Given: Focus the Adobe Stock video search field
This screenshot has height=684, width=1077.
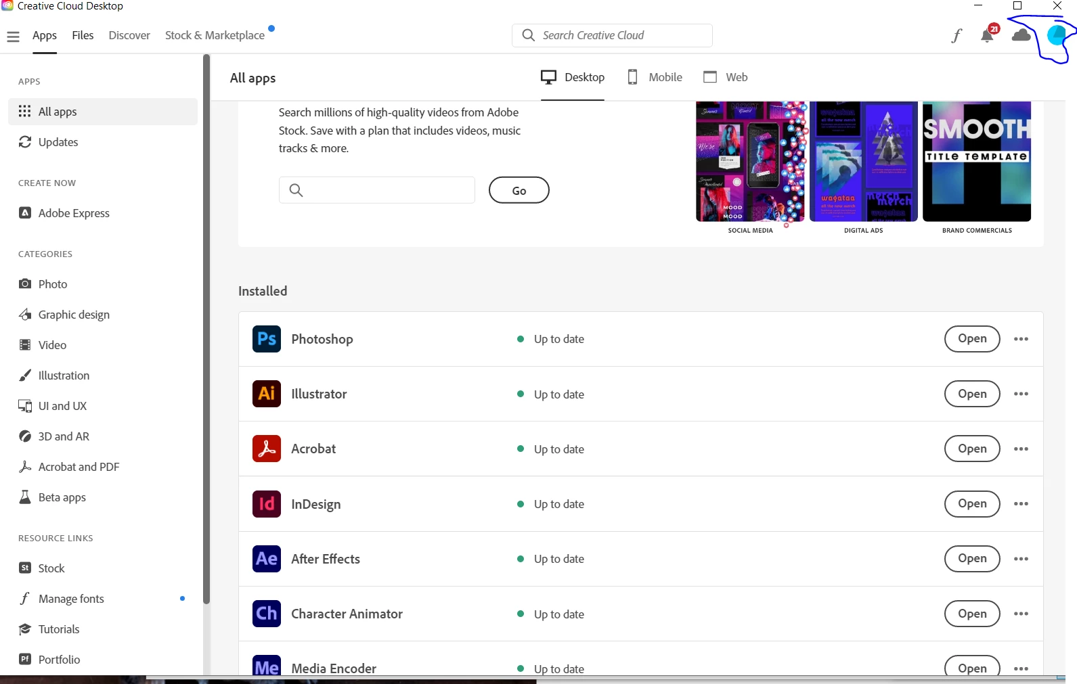Looking at the screenshot, I should click(377, 190).
